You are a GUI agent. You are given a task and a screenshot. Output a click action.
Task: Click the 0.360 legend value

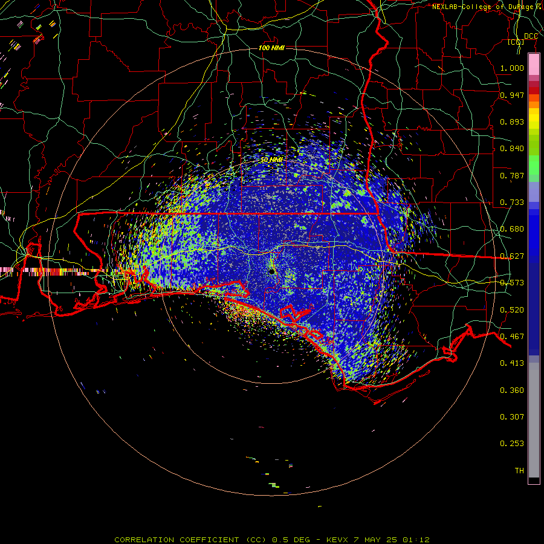click(x=512, y=390)
